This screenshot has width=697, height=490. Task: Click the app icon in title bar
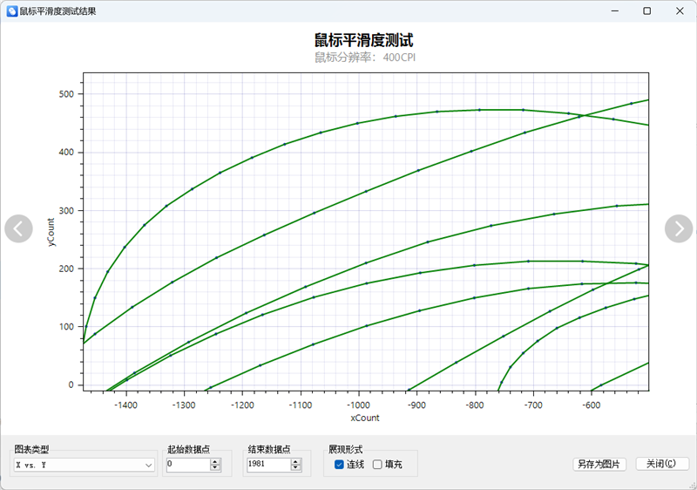[x=11, y=11]
